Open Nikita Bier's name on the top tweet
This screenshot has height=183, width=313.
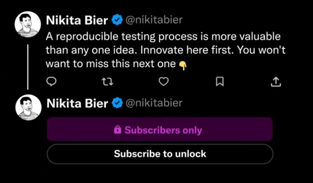[78, 20]
